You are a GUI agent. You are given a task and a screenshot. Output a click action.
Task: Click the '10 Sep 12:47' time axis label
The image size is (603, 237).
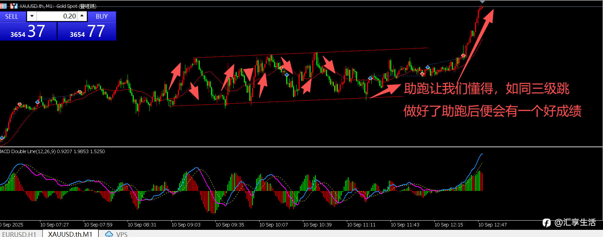pos(493,225)
